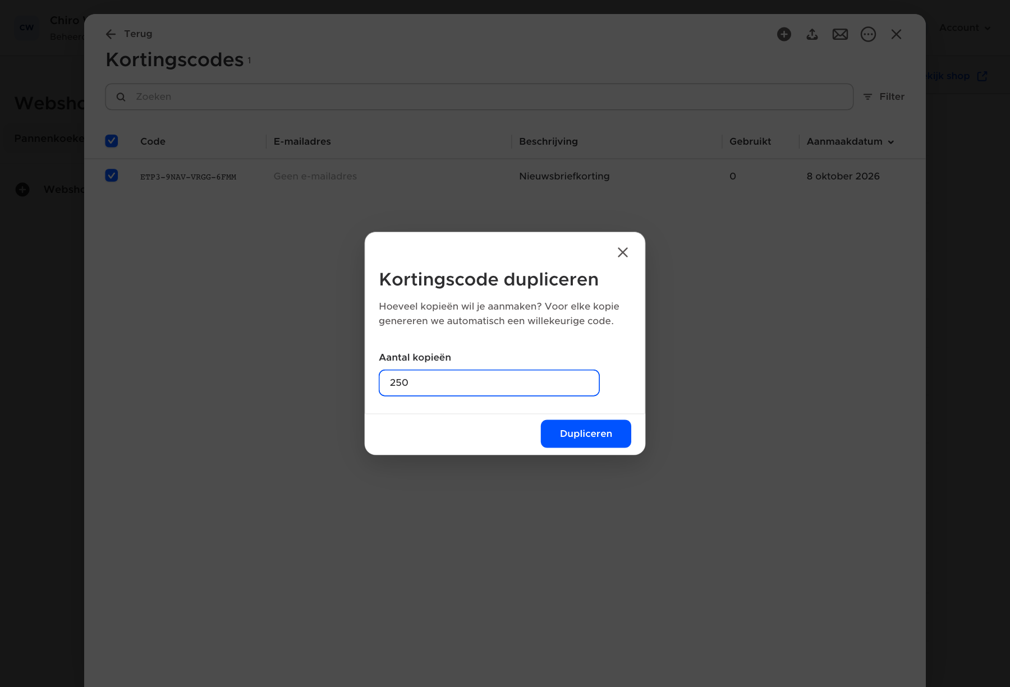Image resolution: width=1010 pixels, height=687 pixels.
Task: Click the add discount code plus icon
Action: coord(784,34)
